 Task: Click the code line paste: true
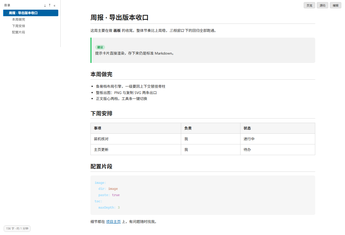(x=109, y=195)
